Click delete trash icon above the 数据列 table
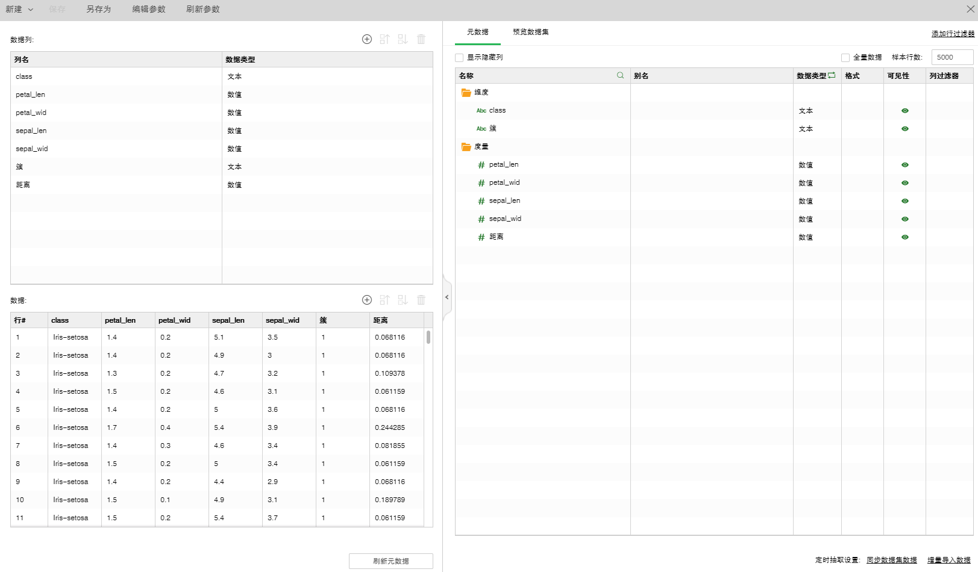 tap(421, 39)
